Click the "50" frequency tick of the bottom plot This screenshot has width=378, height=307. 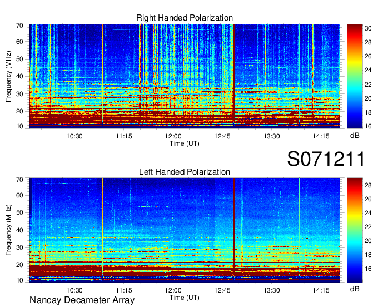click(x=19, y=212)
